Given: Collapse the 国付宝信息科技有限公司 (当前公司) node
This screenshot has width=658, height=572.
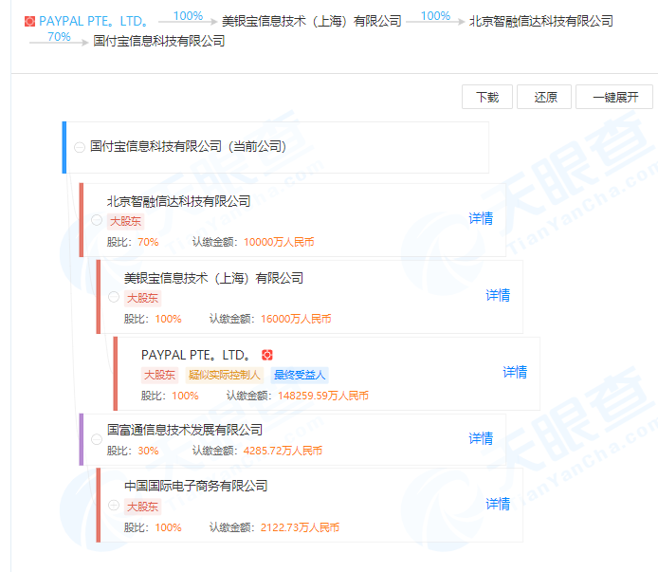Looking at the screenshot, I should click(x=80, y=147).
